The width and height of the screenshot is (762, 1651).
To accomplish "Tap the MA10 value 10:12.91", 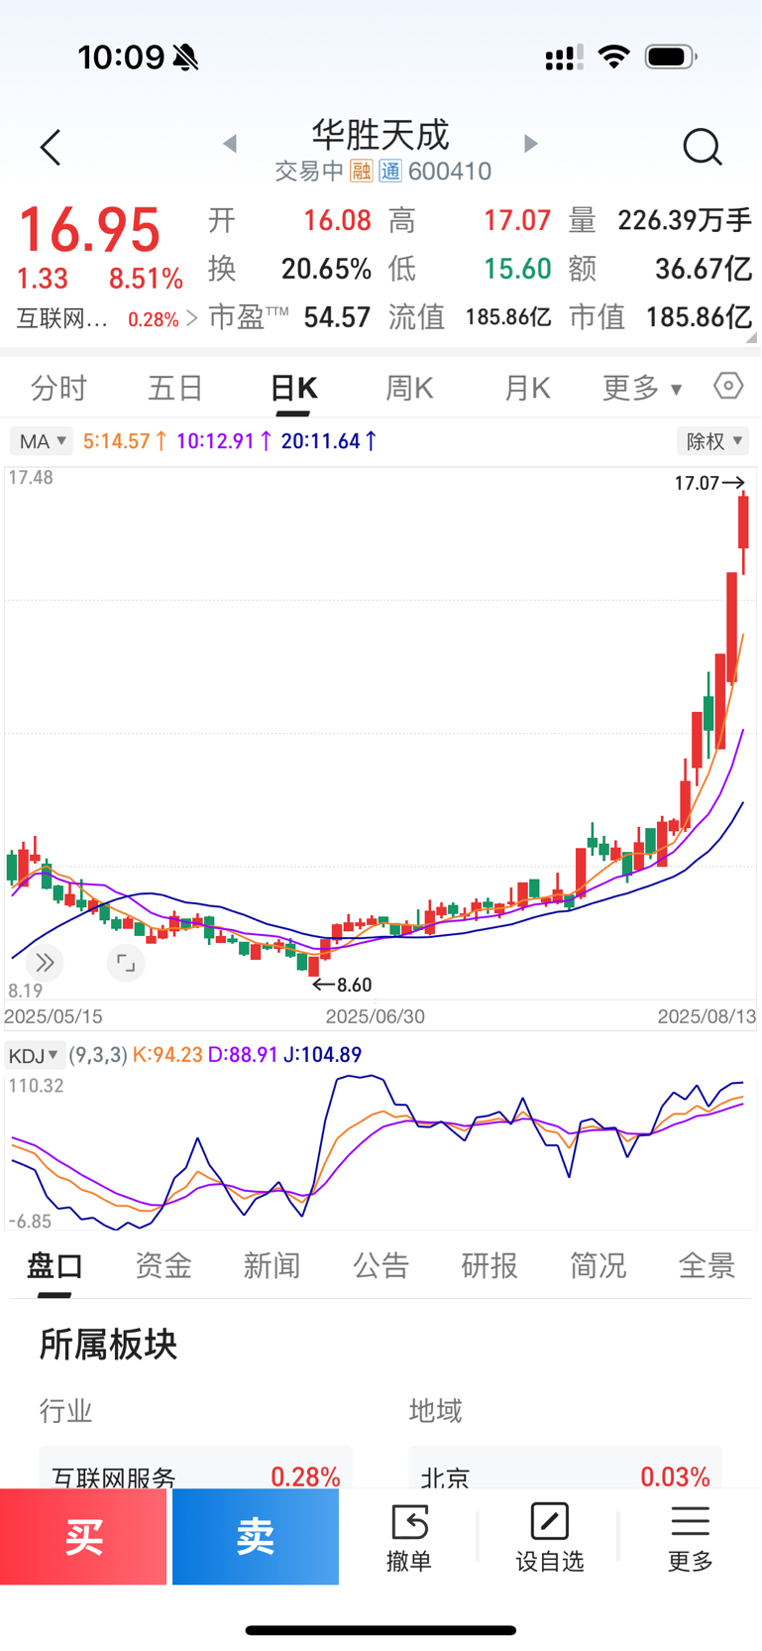I will tap(224, 441).
